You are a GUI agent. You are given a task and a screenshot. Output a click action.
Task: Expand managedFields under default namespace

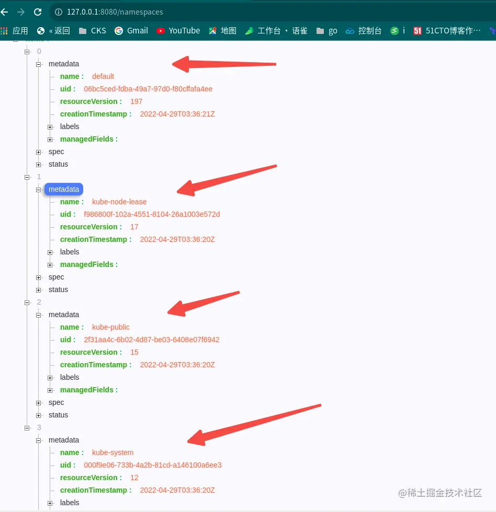(x=50, y=140)
